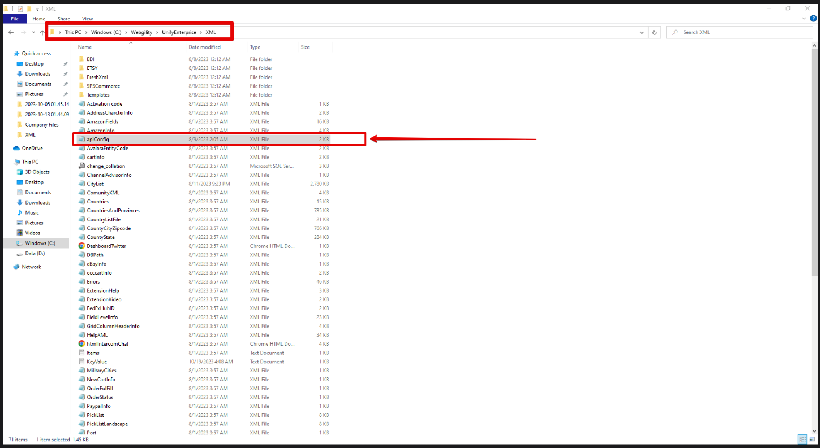Select the ChannelAdvisorInfo file name
The height and width of the screenshot is (448, 820).
[x=109, y=175]
